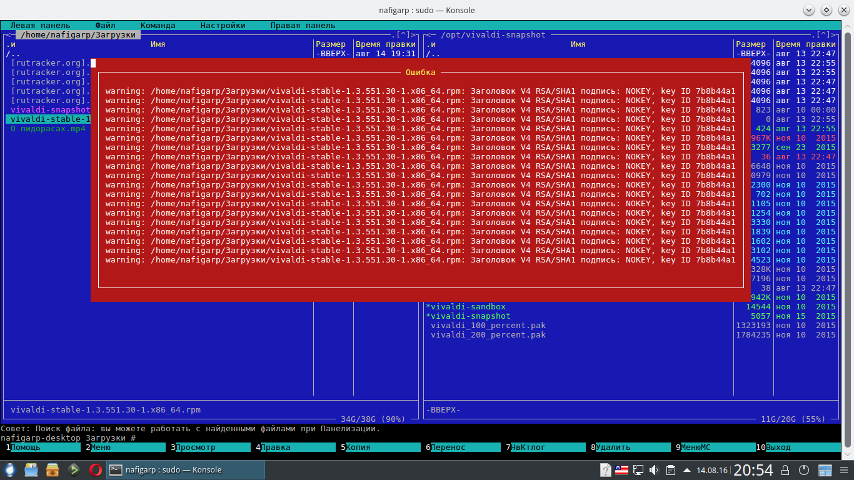Image resolution: width=854 pixels, height=480 pixels.
Task: Open history list [^] of the Загрузки panel
Action: click(x=403, y=35)
